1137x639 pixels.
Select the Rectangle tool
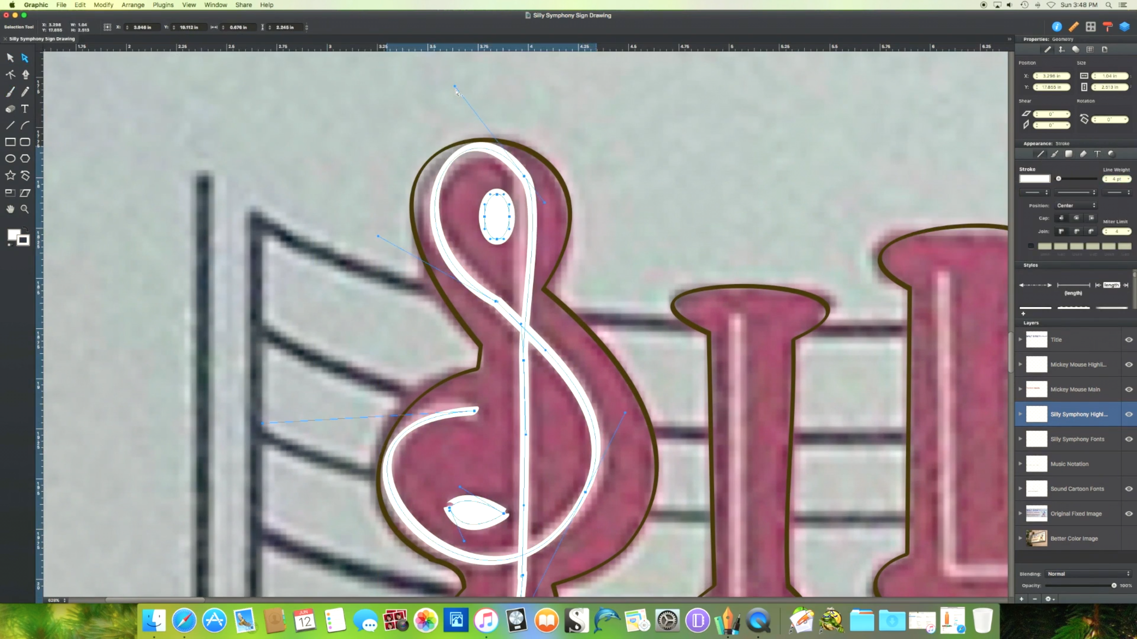10,142
